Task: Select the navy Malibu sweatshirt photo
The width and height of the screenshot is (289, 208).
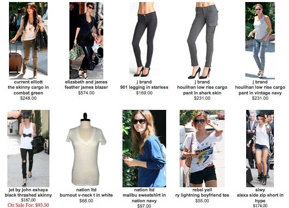Action: [144, 149]
